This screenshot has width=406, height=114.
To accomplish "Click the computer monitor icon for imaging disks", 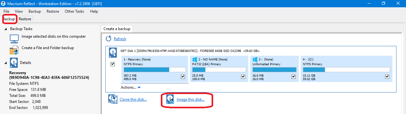I will [14, 38].
